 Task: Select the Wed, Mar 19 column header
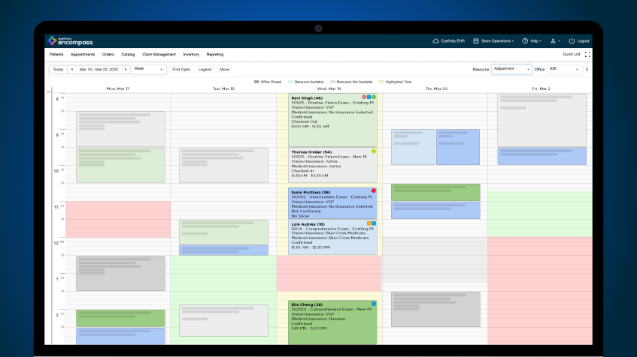pos(329,88)
